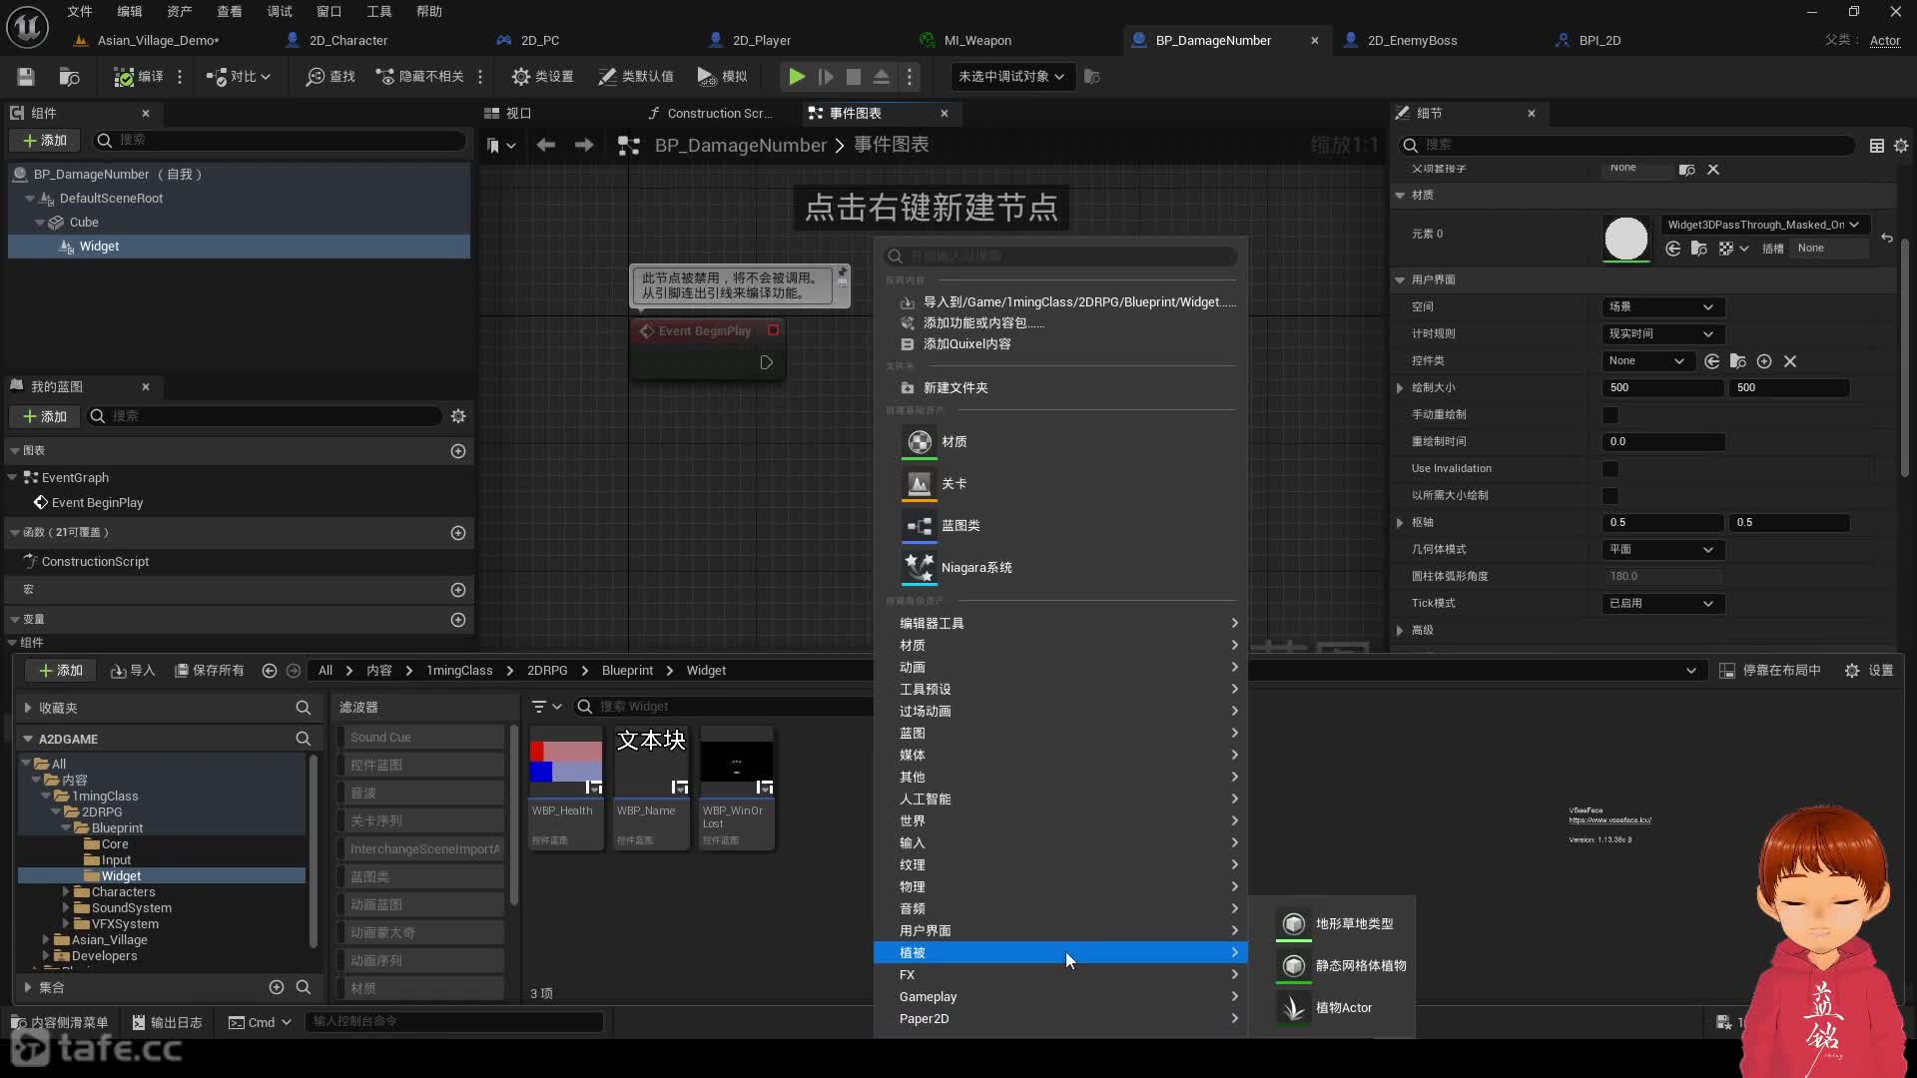This screenshot has width=1917, height=1078.
Task: Open the 工具 menu
Action: [x=379, y=12]
